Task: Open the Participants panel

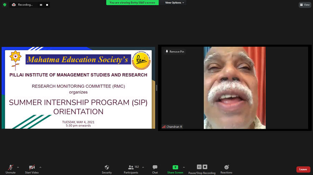Action: click(131, 168)
